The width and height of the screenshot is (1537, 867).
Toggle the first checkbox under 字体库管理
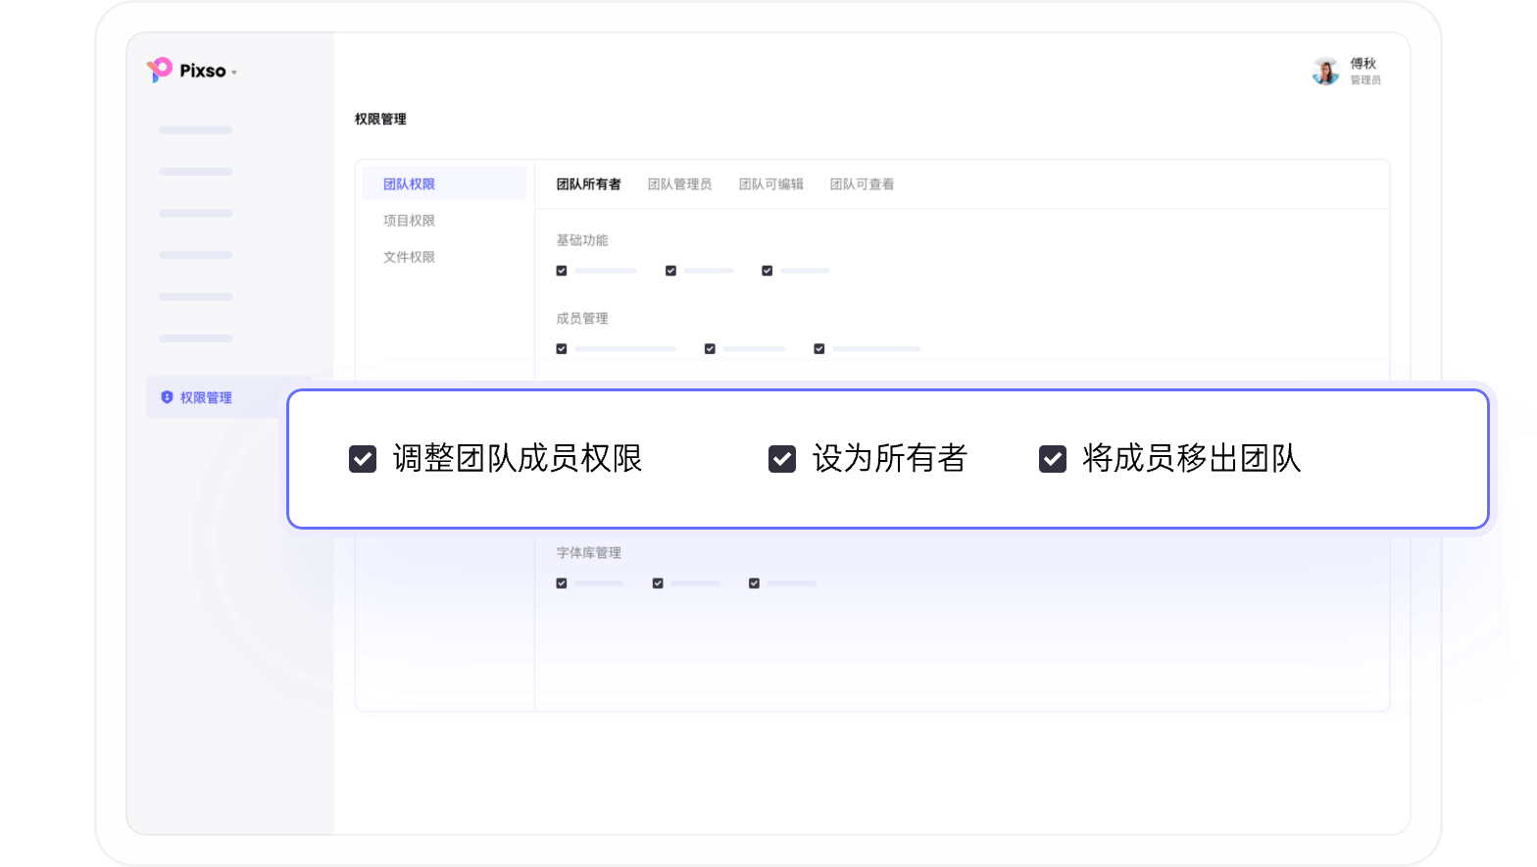562,584
